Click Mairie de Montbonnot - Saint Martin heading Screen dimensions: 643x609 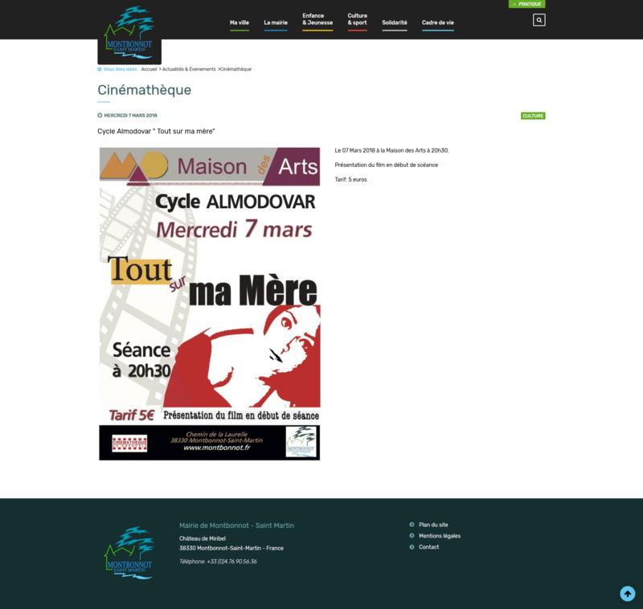[x=236, y=525]
